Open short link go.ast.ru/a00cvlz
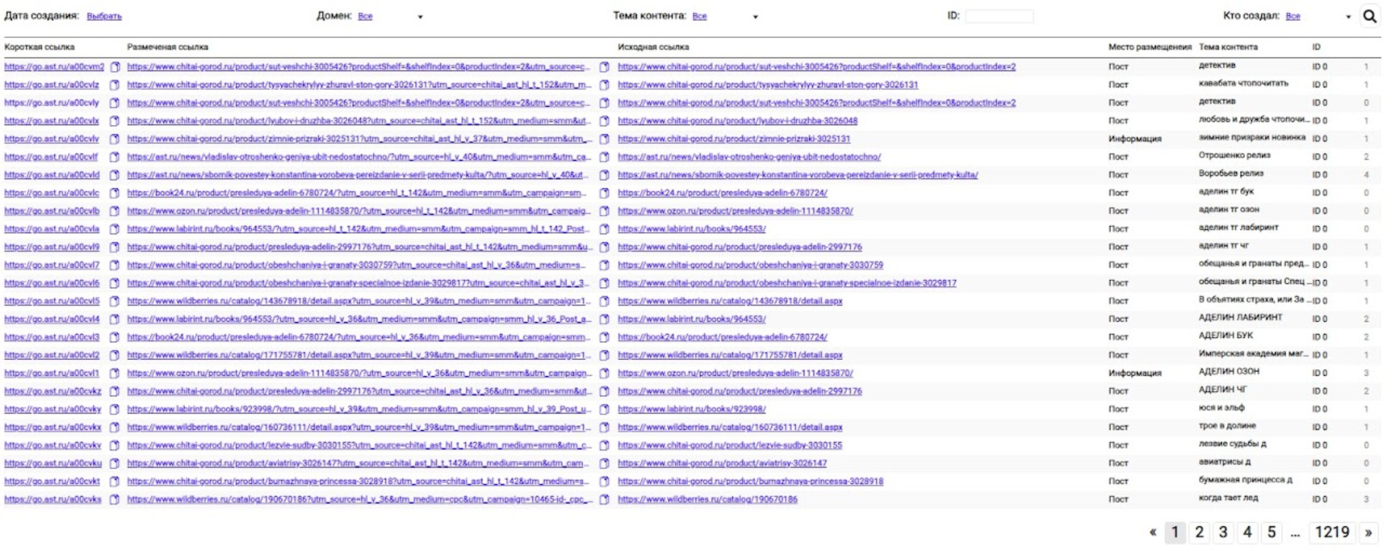1385x551 pixels. (52, 85)
